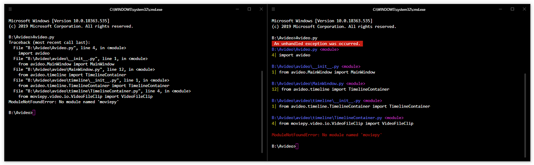Image resolution: width=534 pixels, height=165 pixels.
Task: Click 'TimelineContainer.py <module>' path in right terminal
Action: [x=337, y=118]
